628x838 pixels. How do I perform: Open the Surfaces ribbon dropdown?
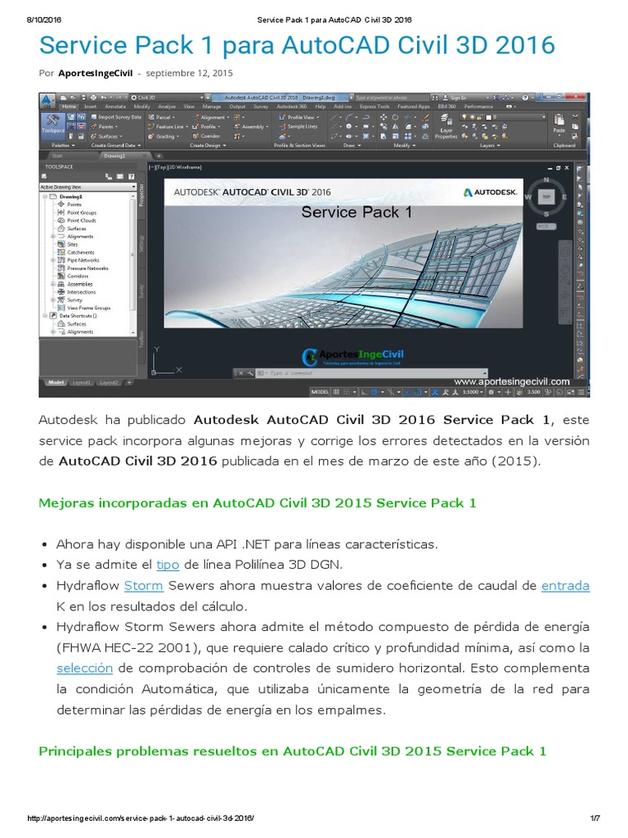(x=106, y=137)
